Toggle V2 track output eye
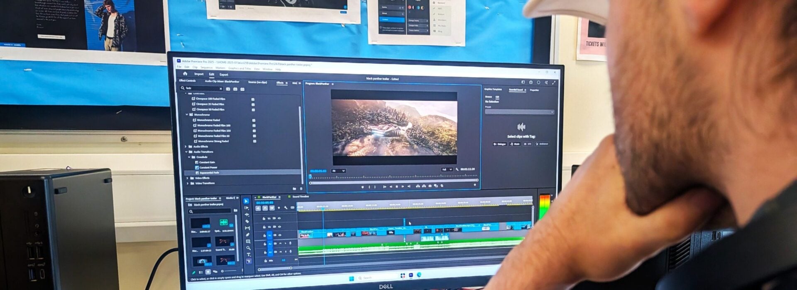The image size is (797, 290). coord(279,227)
